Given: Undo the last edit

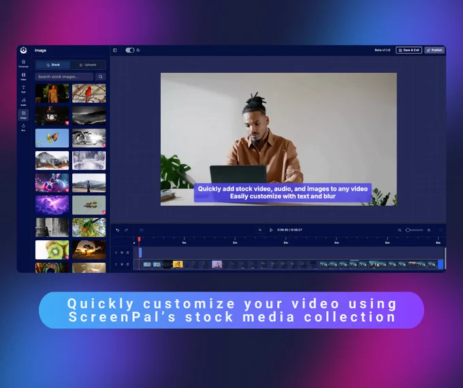Looking at the screenshot, I should click(x=118, y=230).
